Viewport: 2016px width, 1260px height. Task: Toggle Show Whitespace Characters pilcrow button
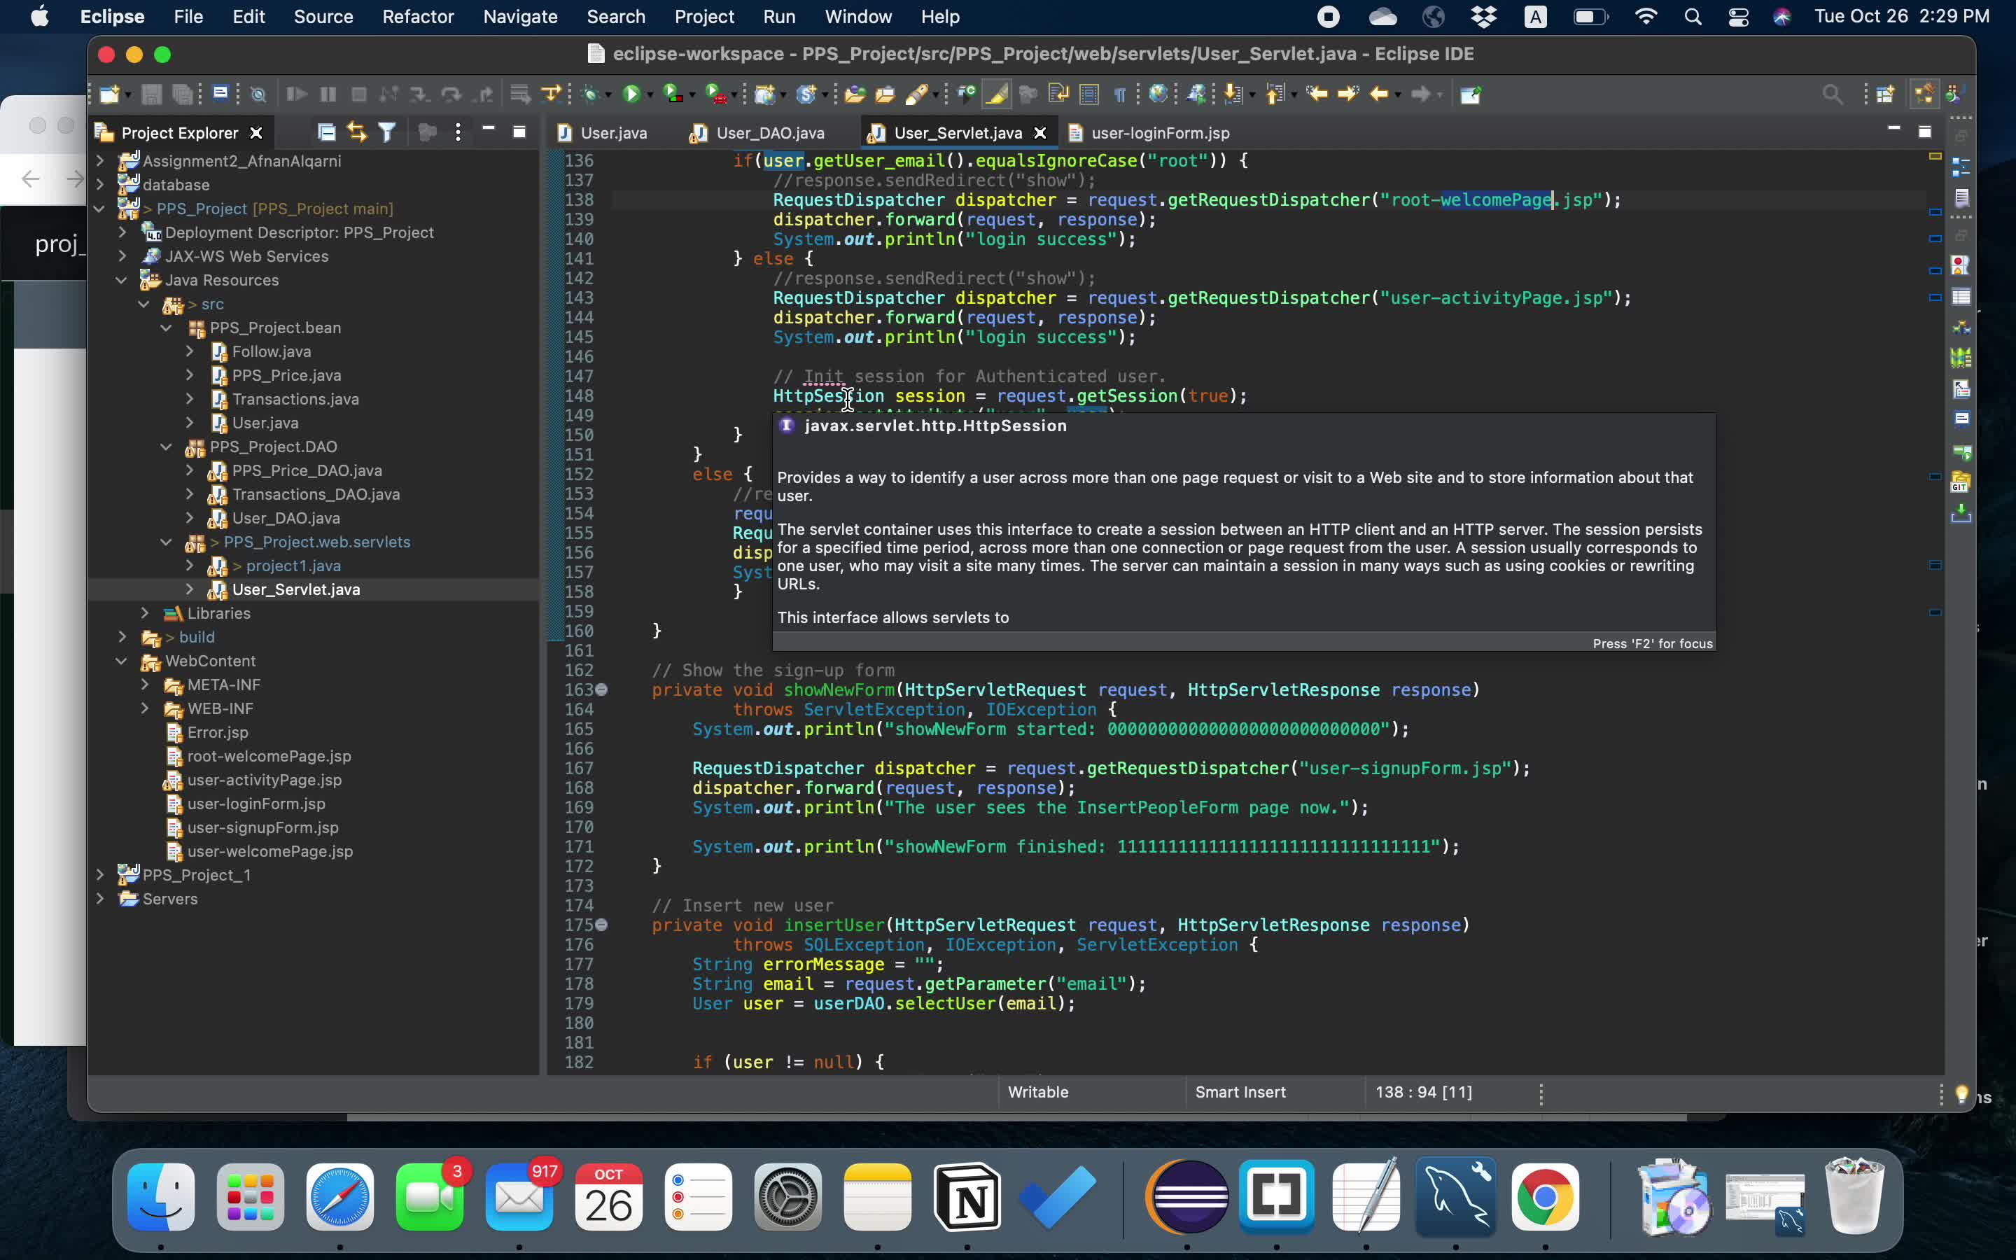tap(1119, 94)
